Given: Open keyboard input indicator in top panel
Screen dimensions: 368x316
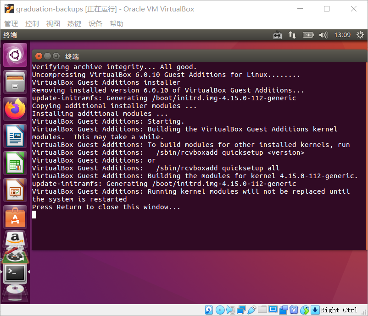Looking at the screenshot, I should point(278,35).
